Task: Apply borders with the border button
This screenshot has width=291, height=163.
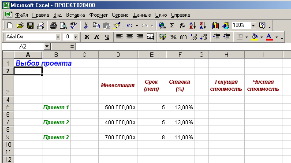Action: [239, 37]
